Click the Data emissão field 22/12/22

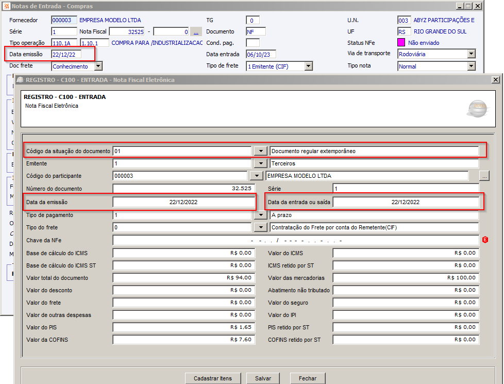(x=66, y=54)
